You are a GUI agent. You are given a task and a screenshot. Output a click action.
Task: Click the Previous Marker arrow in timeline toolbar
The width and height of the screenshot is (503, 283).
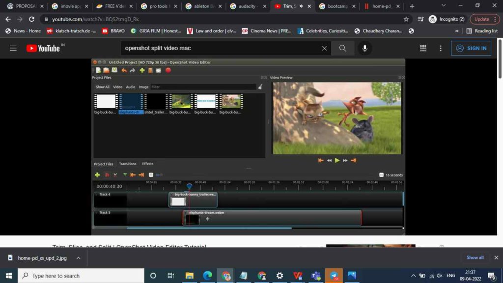coord(133,175)
